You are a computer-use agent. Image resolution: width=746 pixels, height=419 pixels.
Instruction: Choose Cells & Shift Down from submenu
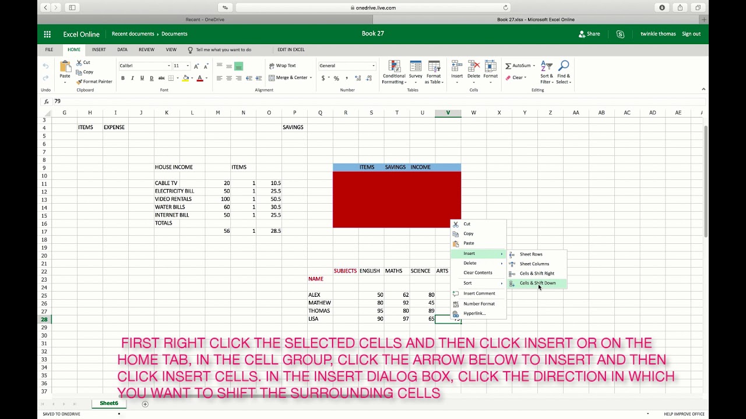pyautogui.click(x=536, y=283)
